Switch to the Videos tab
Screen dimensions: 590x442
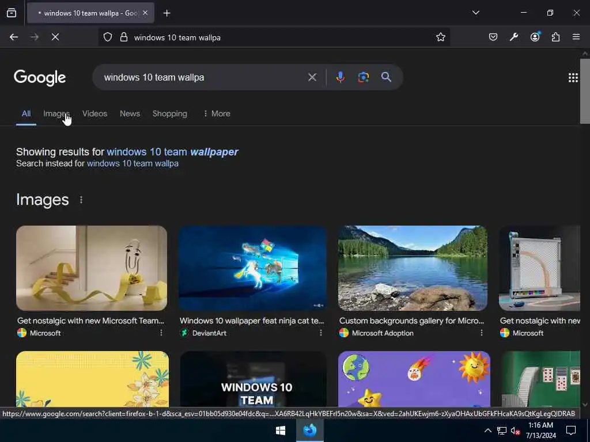95,113
